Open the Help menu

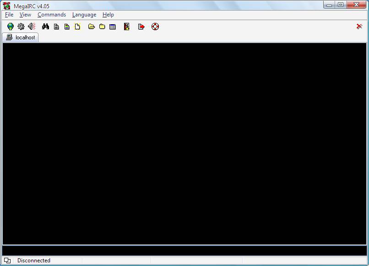click(108, 15)
